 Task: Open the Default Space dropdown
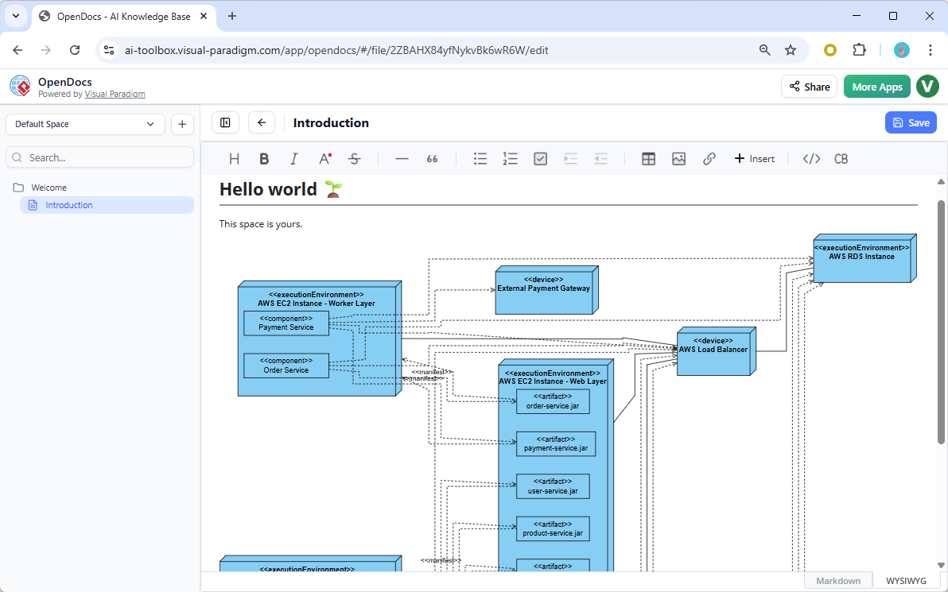point(84,124)
